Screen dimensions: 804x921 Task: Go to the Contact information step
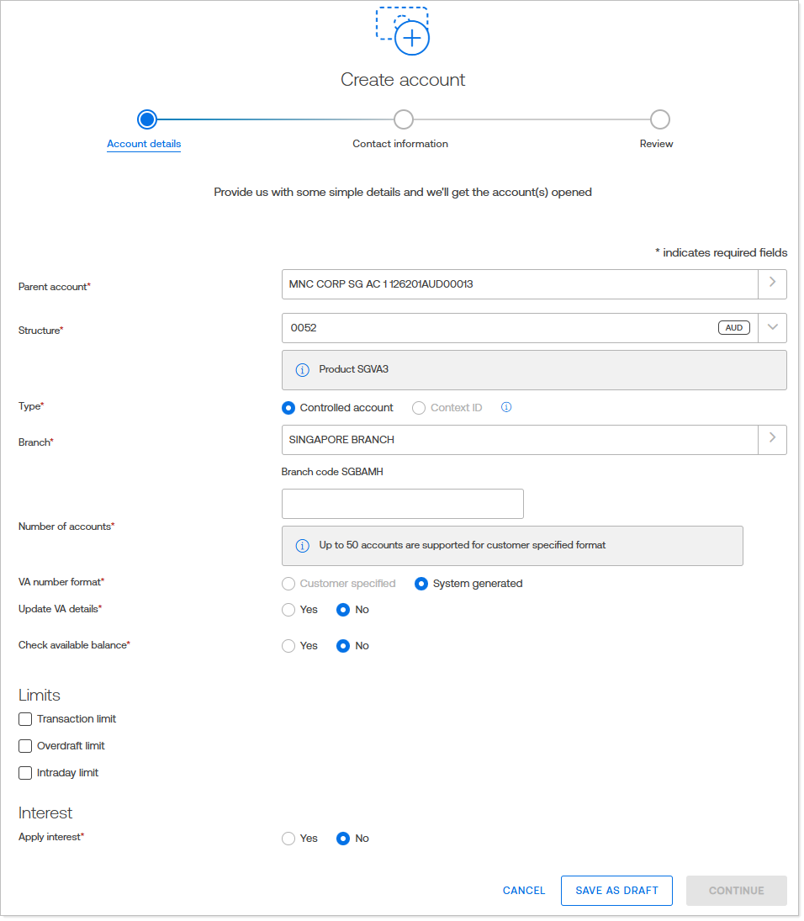tap(403, 119)
